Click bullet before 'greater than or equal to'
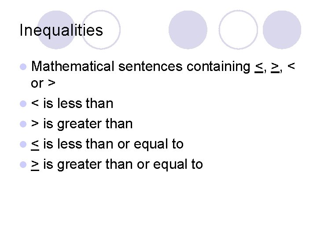 coord(23,164)
